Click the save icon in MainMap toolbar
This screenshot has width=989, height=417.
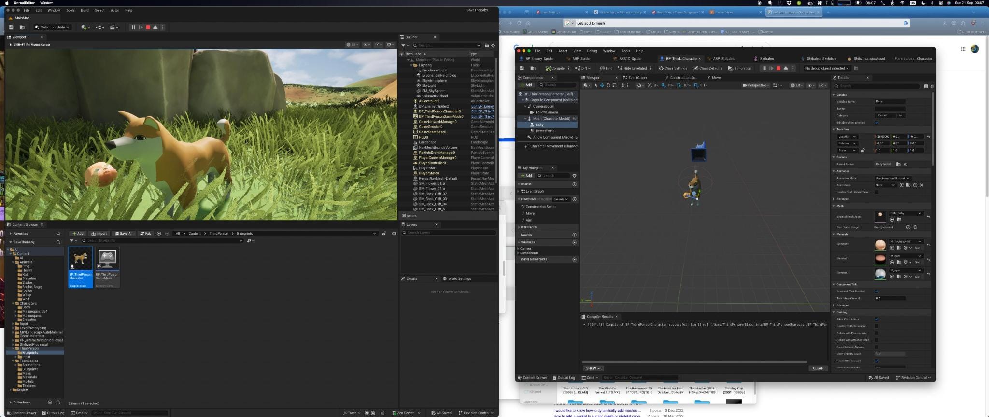pos(11,28)
